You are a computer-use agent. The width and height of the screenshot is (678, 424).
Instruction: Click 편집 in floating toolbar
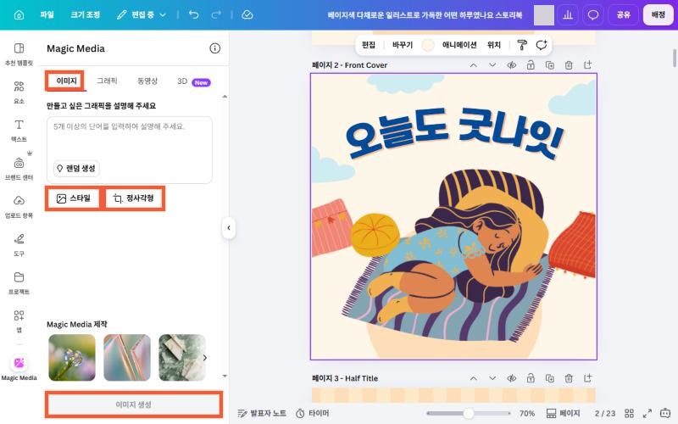pos(369,45)
